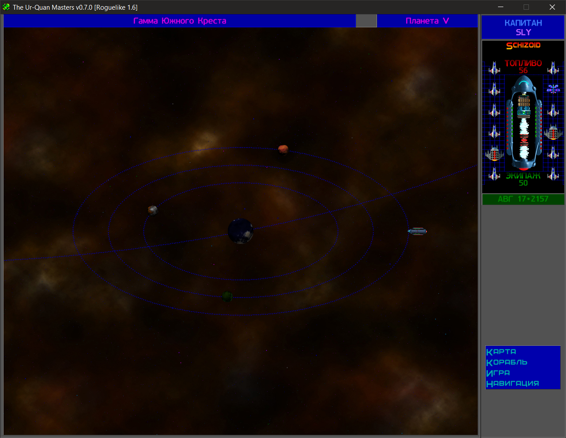Select the top-right white cruiser escort ship
The width and height of the screenshot is (566, 438).
coord(553,68)
